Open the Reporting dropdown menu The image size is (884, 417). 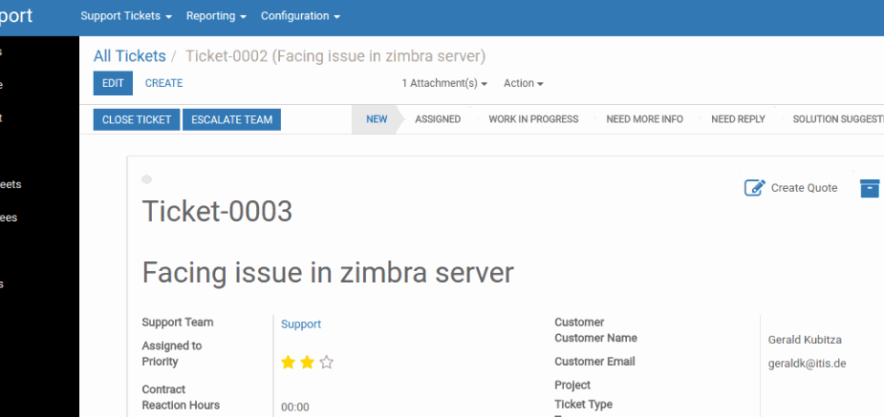[x=217, y=16]
